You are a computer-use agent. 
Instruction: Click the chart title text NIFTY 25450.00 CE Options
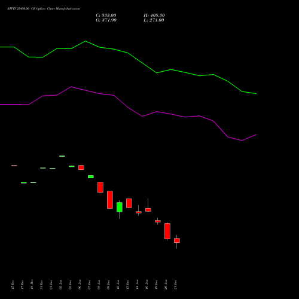pyautogui.click(x=26, y=9)
